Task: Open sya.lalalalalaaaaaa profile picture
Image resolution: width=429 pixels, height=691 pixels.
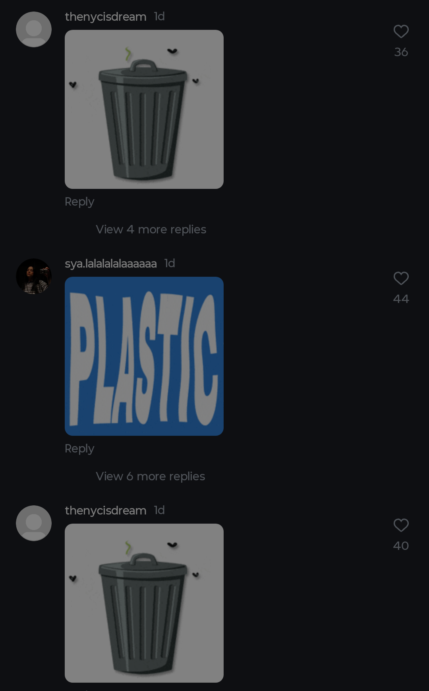Action: click(x=34, y=276)
